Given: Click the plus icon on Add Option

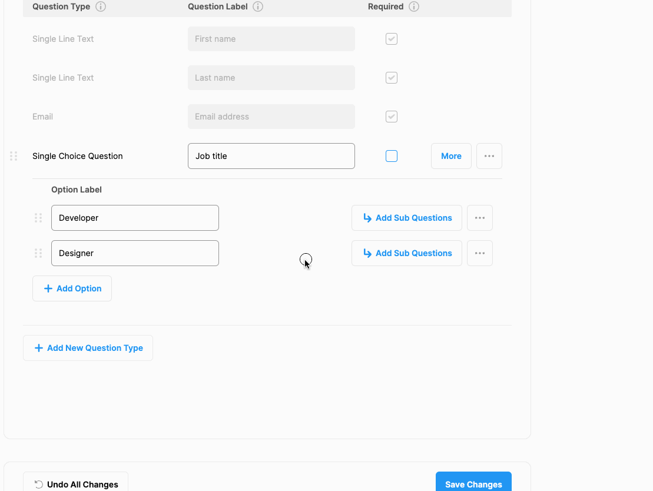Looking at the screenshot, I should click(x=47, y=288).
